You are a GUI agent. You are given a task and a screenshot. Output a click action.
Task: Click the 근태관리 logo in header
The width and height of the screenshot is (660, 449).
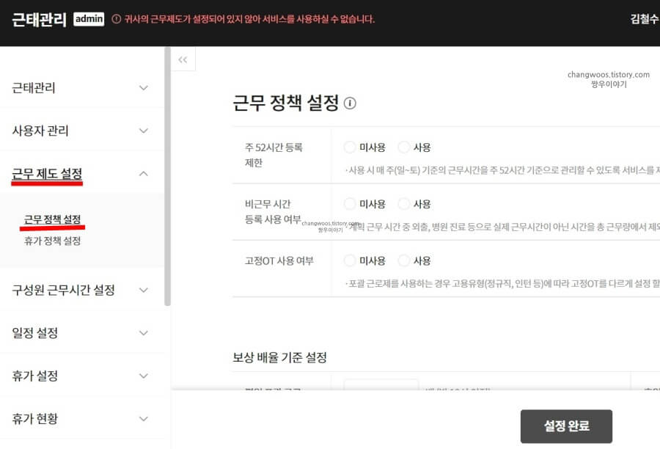[39, 19]
